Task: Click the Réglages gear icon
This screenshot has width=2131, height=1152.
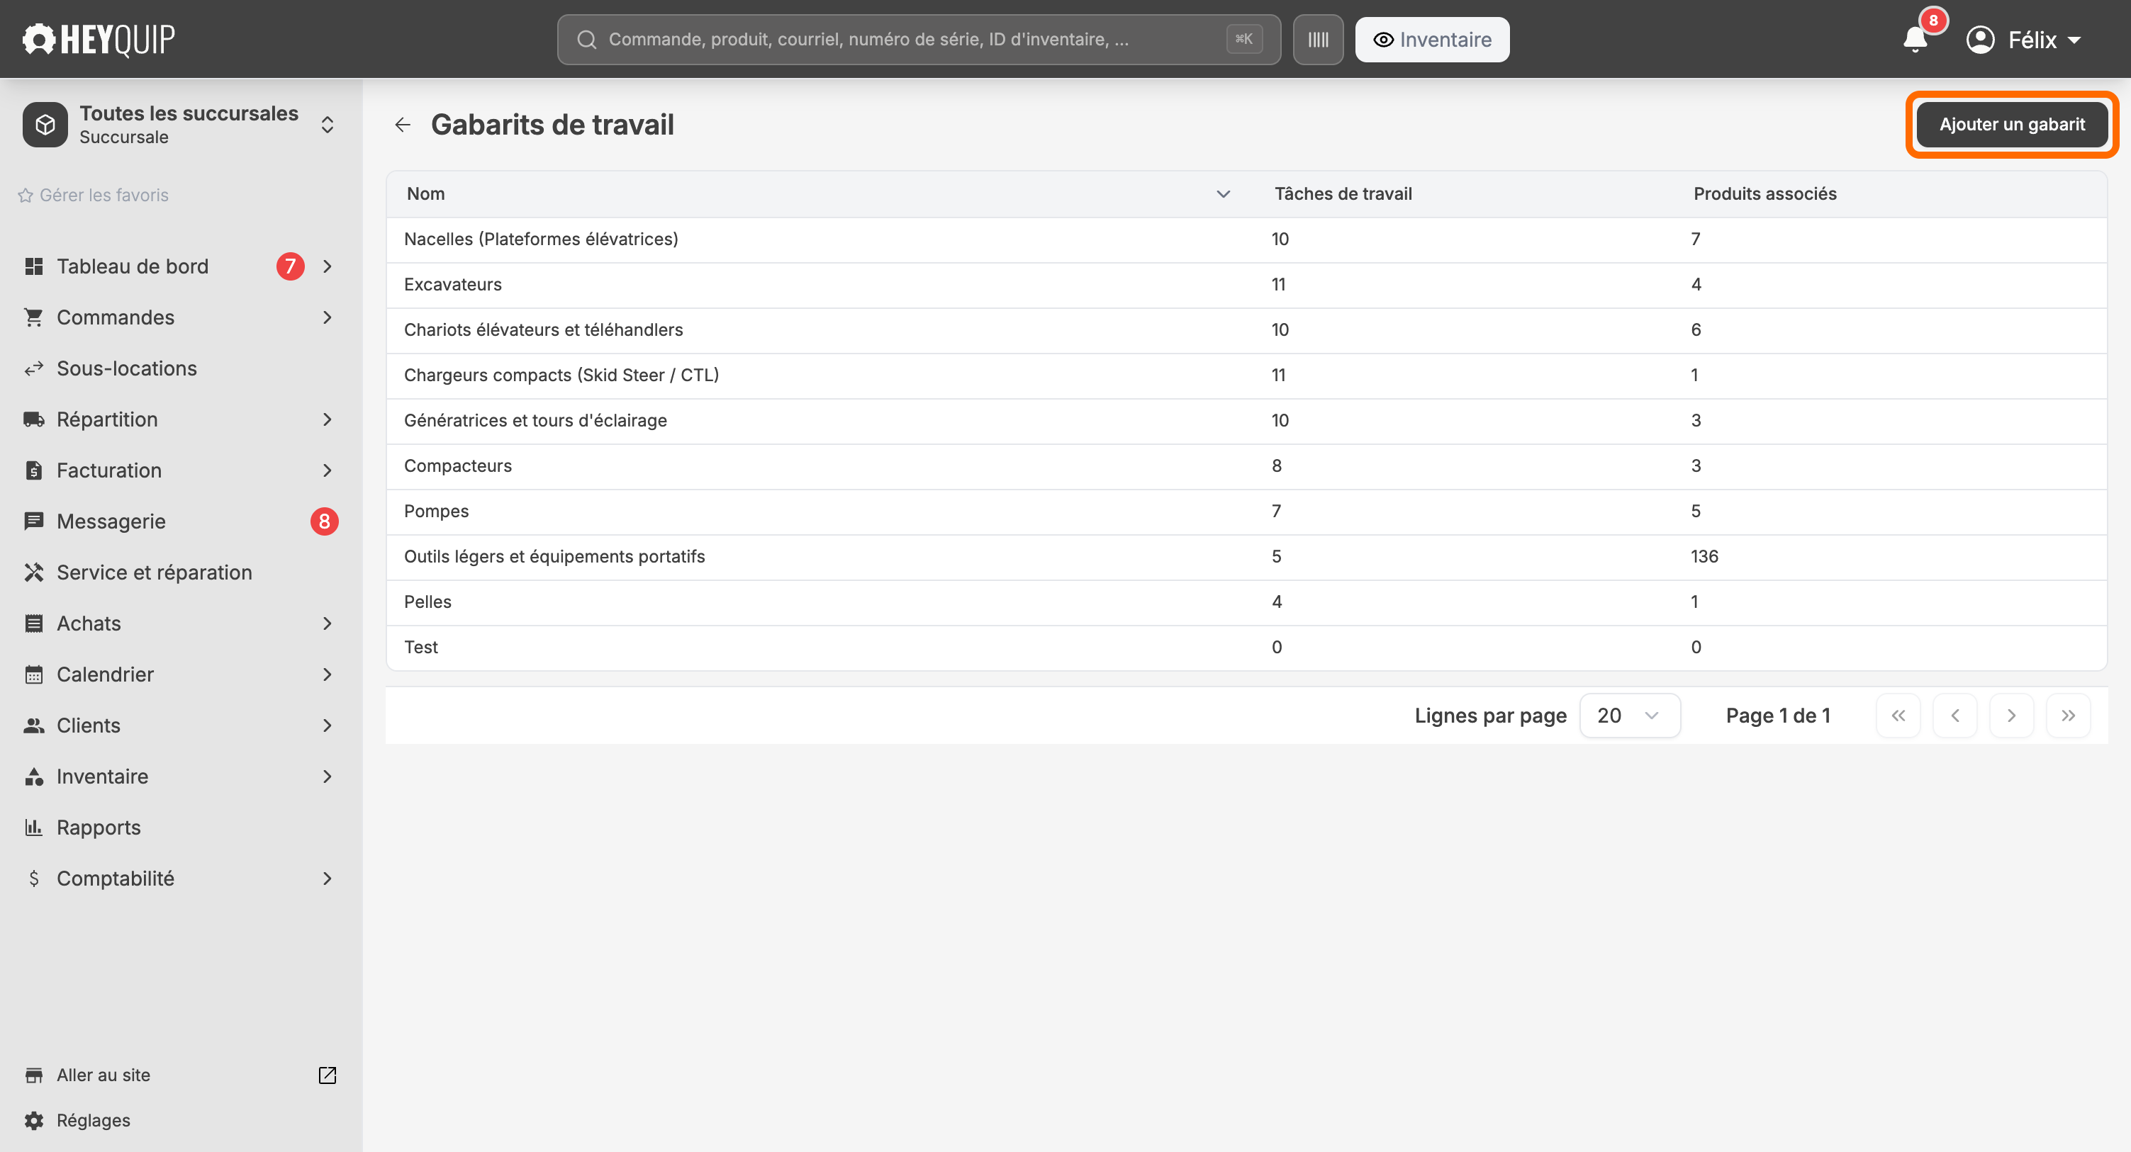Action: pyautogui.click(x=34, y=1121)
